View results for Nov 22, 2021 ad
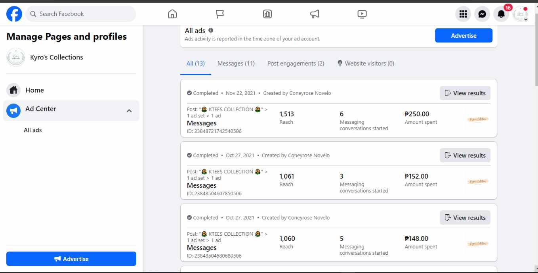The width and height of the screenshot is (538, 273). click(465, 93)
